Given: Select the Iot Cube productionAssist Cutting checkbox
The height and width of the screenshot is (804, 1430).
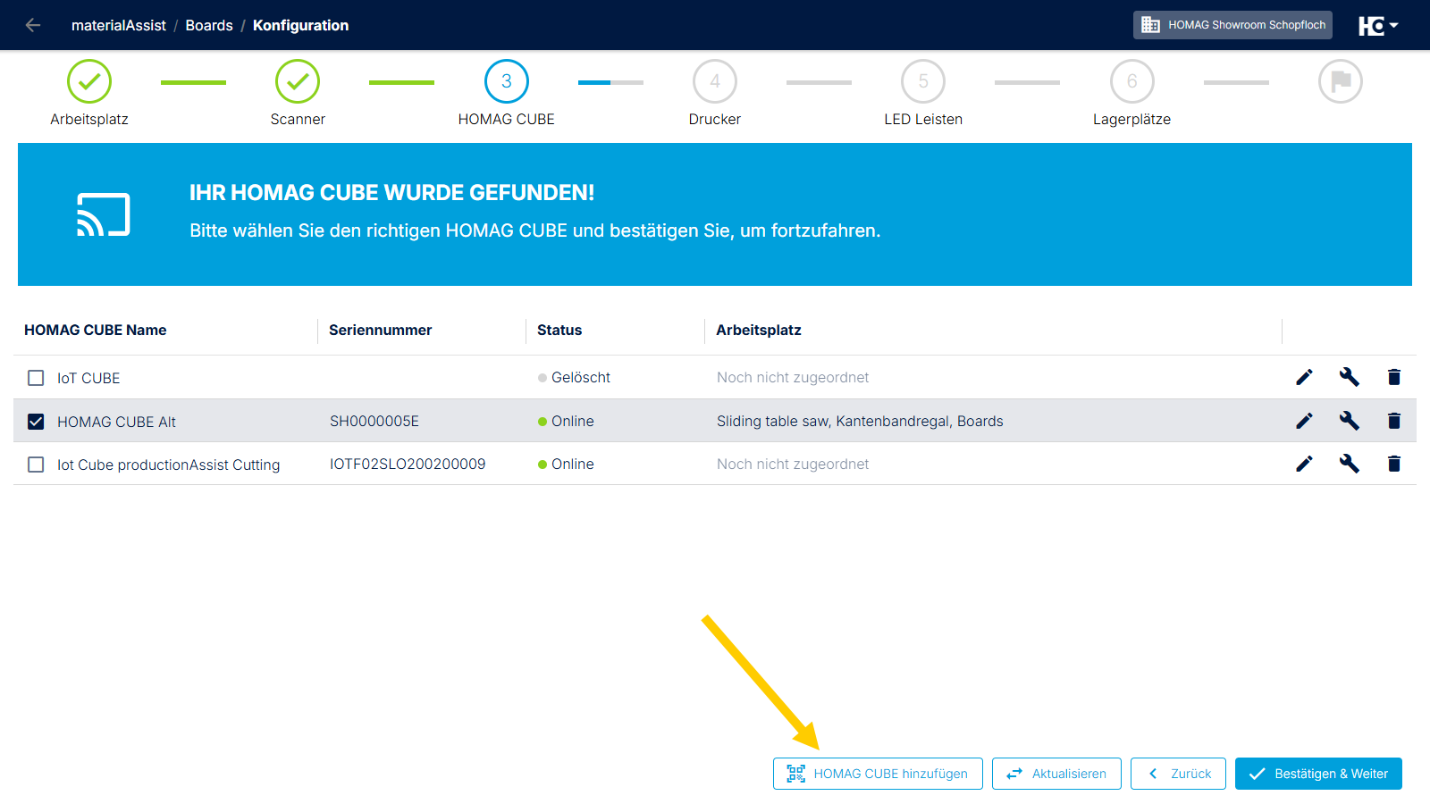Looking at the screenshot, I should pyautogui.click(x=36, y=465).
